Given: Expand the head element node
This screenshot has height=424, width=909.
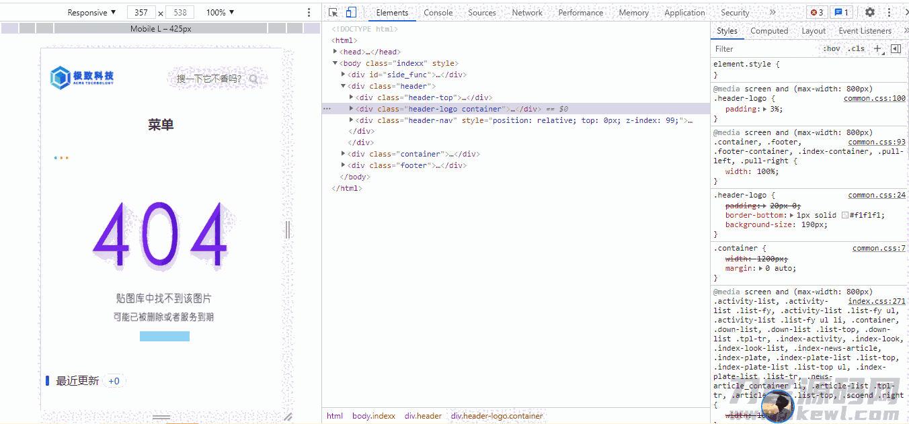Looking at the screenshot, I should (x=335, y=52).
